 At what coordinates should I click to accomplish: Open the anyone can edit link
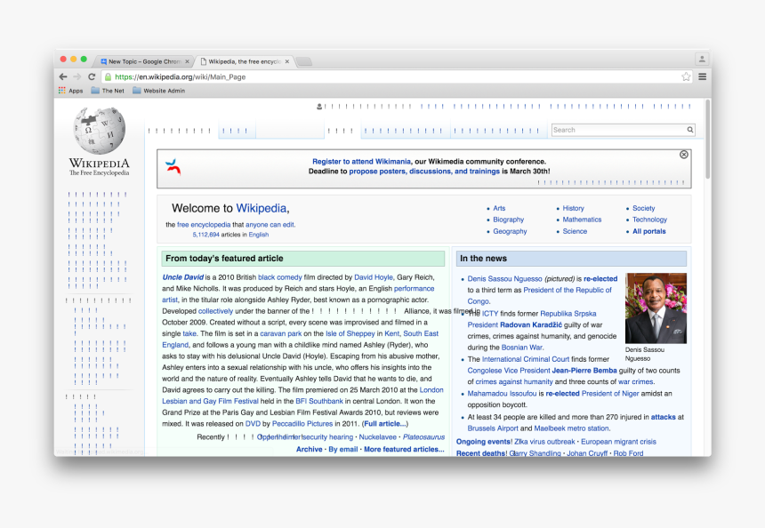point(270,225)
